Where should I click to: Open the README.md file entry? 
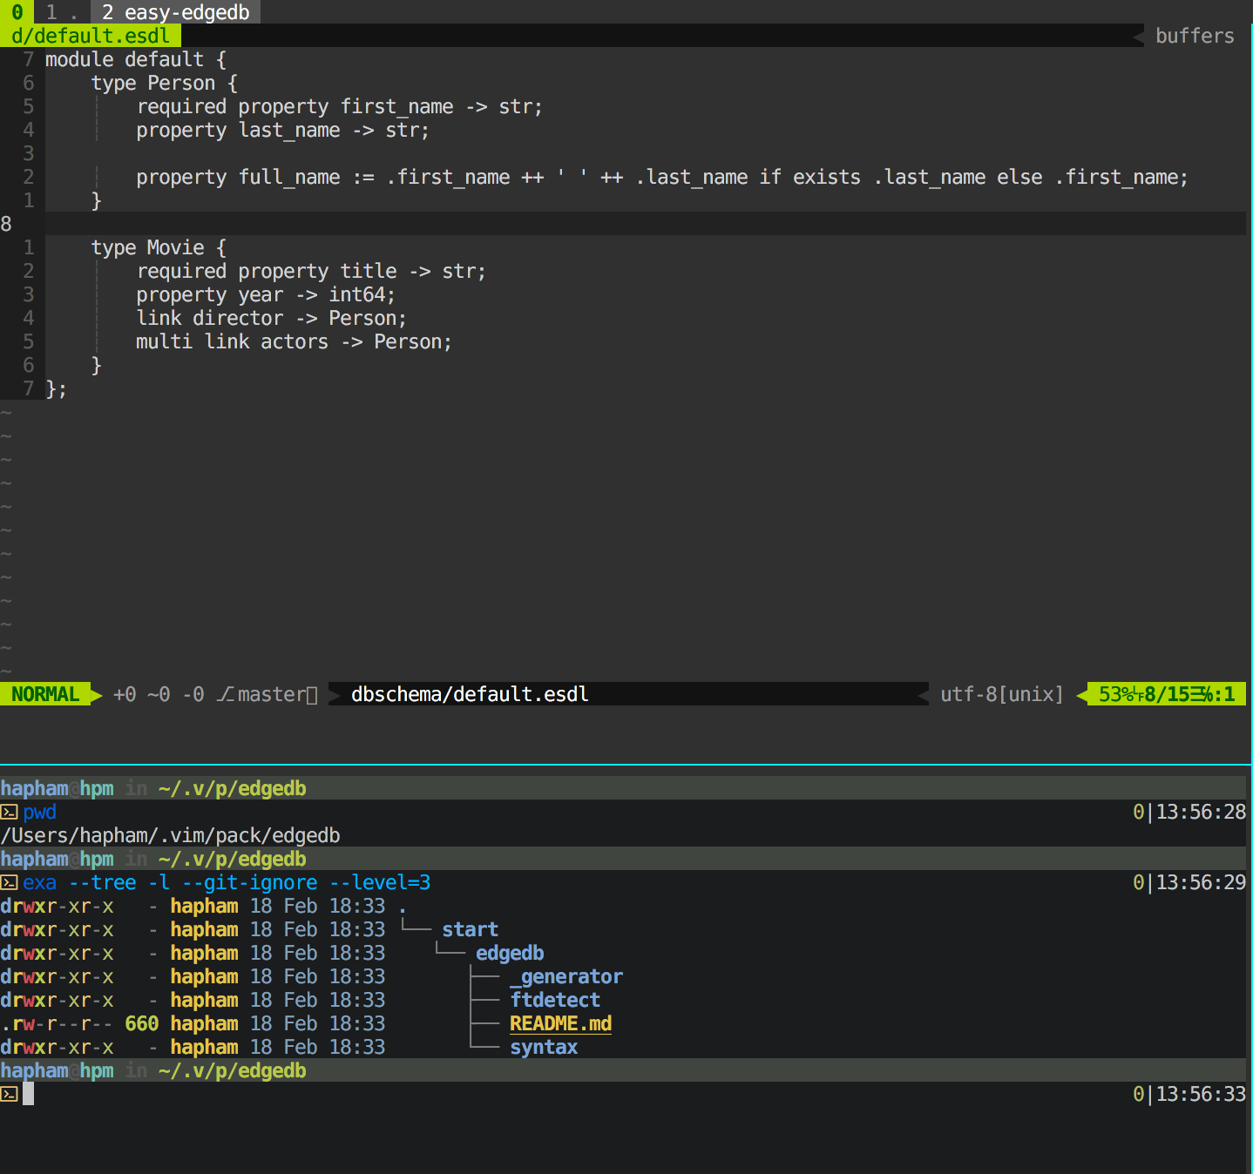(x=560, y=1023)
